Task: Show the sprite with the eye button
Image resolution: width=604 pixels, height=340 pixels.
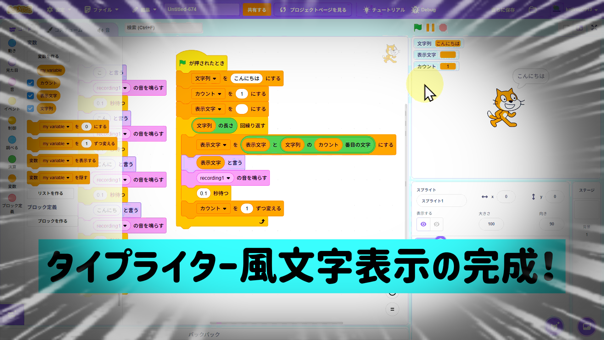Action: [x=423, y=224]
